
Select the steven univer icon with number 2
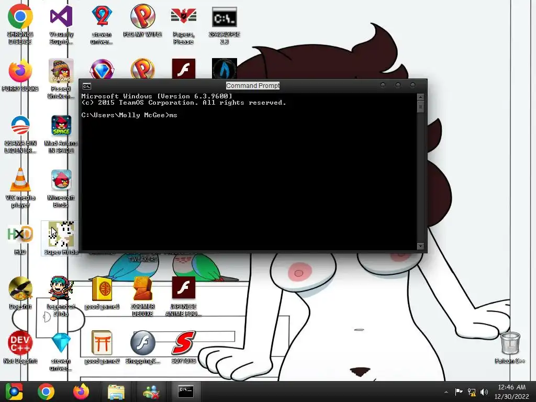(102, 24)
